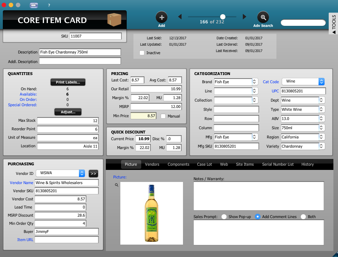Enable the Manual min price checkbox
The image size is (338, 257).
point(163,116)
